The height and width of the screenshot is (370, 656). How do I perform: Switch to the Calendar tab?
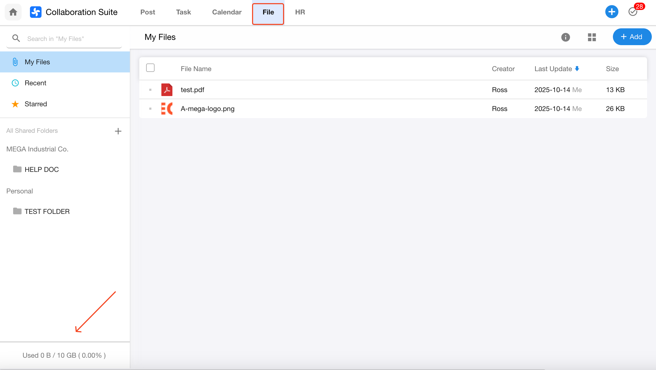coord(227,12)
